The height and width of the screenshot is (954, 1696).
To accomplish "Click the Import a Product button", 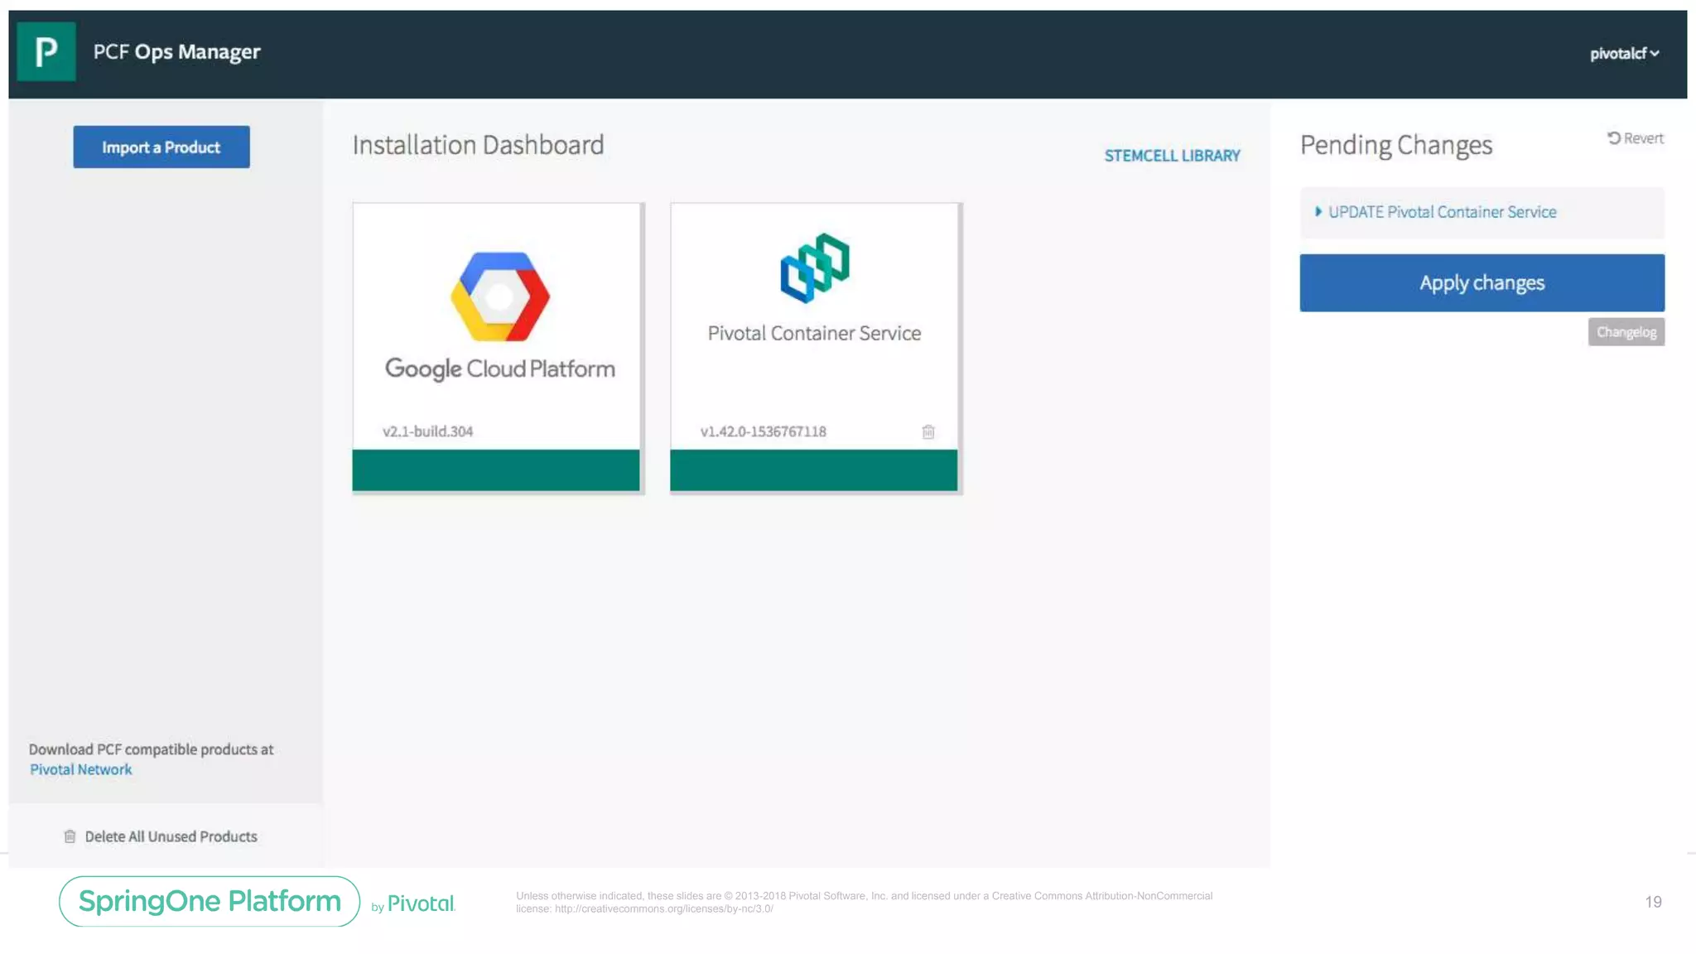I will pos(161,147).
